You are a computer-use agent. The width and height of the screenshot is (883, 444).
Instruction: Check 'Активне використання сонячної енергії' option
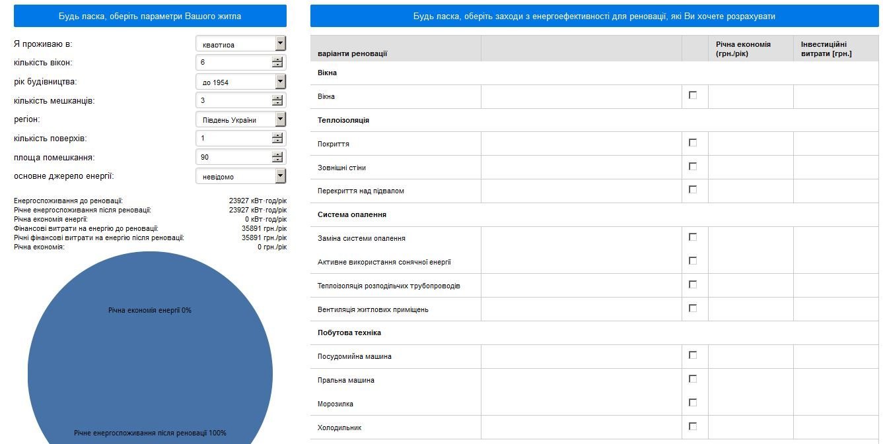click(693, 261)
